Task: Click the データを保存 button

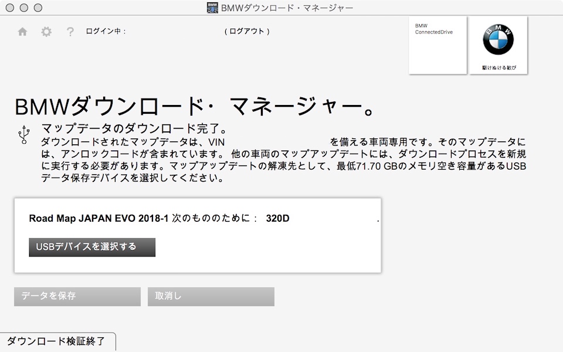Action: [77, 296]
